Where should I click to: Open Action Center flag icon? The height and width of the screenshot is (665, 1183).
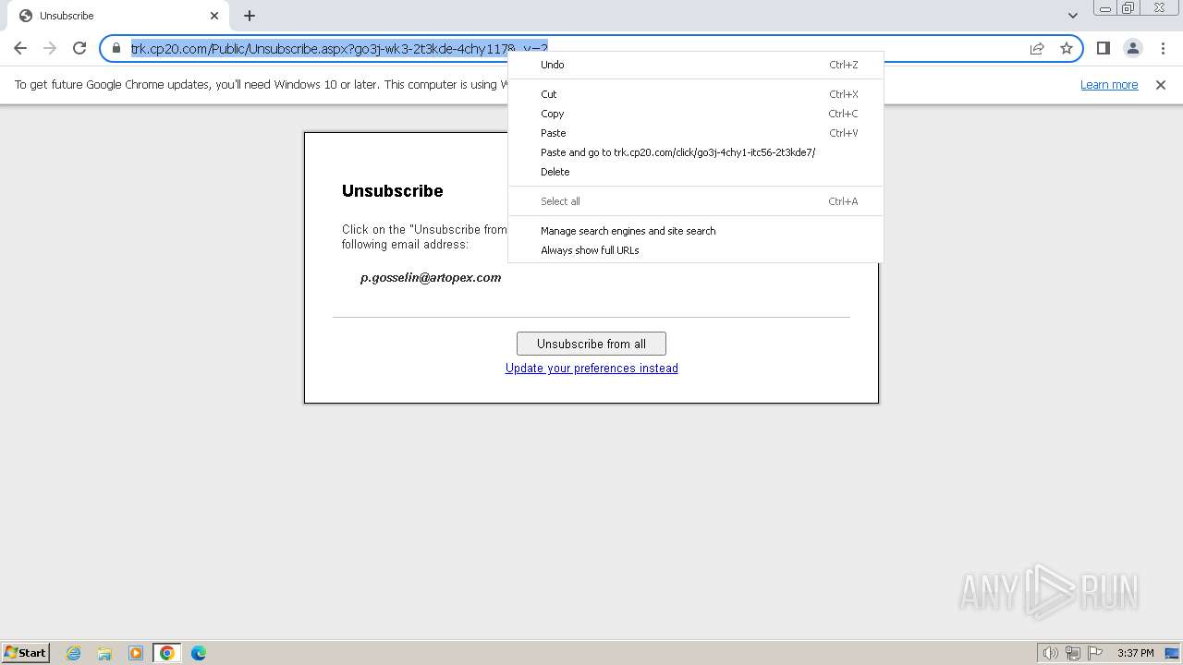pyautogui.click(x=1095, y=653)
